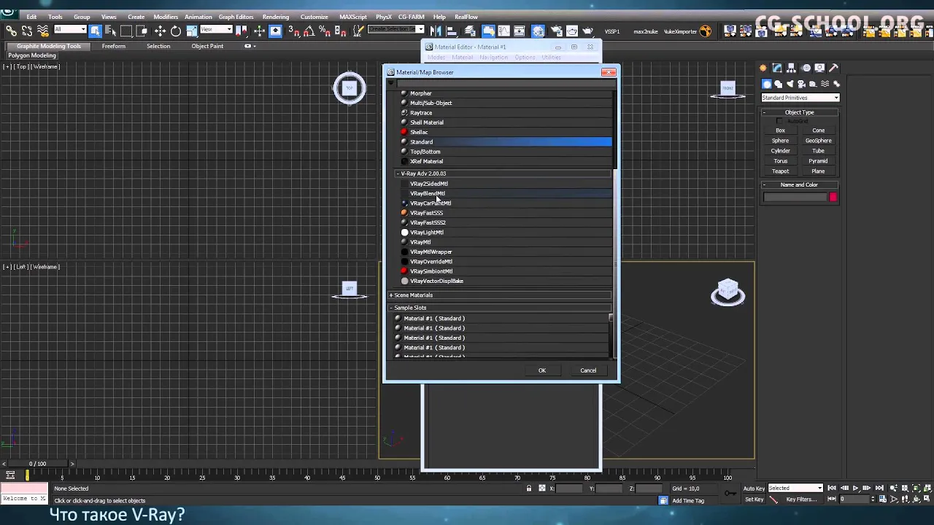934x525 pixels.
Task: Open the Utilities hammer tab in command panel
Action: (x=834, y=68)
